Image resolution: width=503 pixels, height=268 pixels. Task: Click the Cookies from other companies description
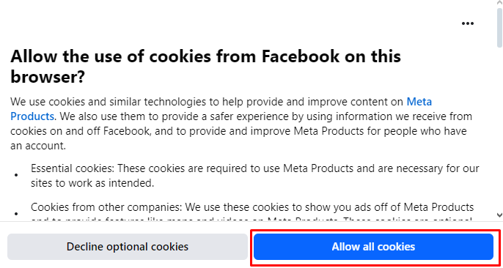click(x=252, y=211)
